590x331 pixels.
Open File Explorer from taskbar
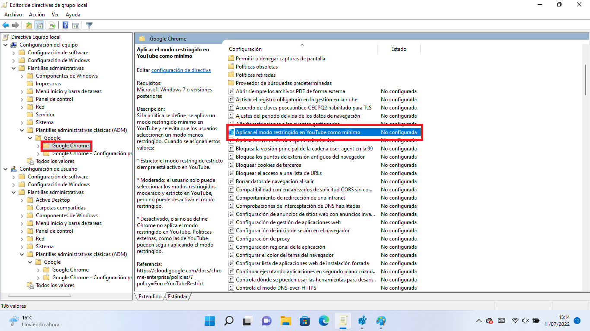285,321
